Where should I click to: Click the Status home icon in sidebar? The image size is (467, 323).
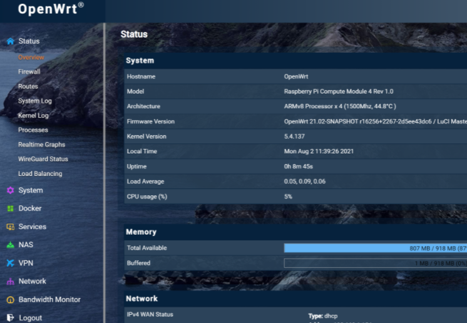click(10, 41)
